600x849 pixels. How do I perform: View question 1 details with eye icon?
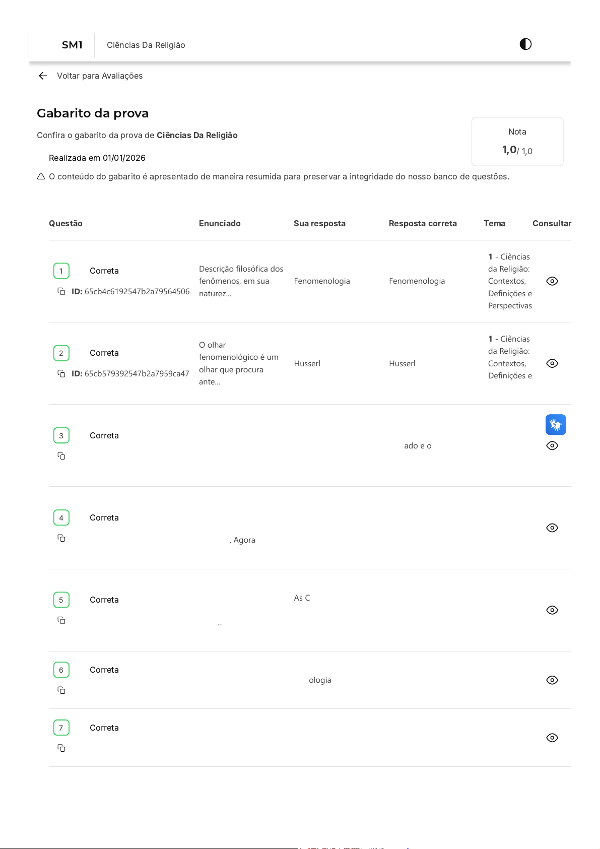tap(552, 281)
